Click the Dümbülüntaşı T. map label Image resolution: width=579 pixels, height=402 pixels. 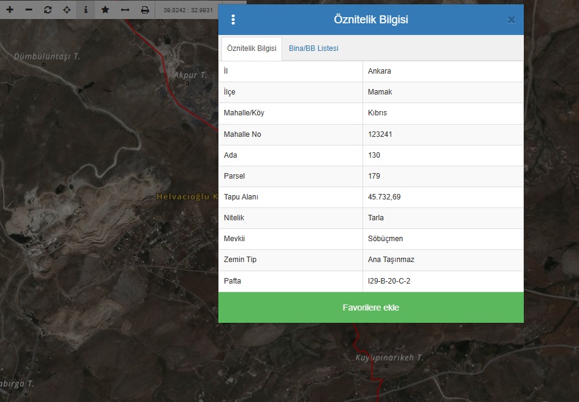47,56
